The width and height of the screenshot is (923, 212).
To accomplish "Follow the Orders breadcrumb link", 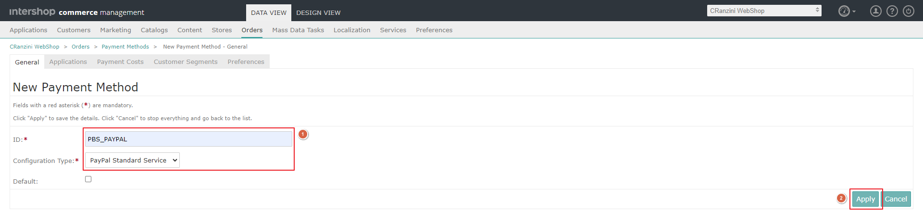I will click(80, 47).
